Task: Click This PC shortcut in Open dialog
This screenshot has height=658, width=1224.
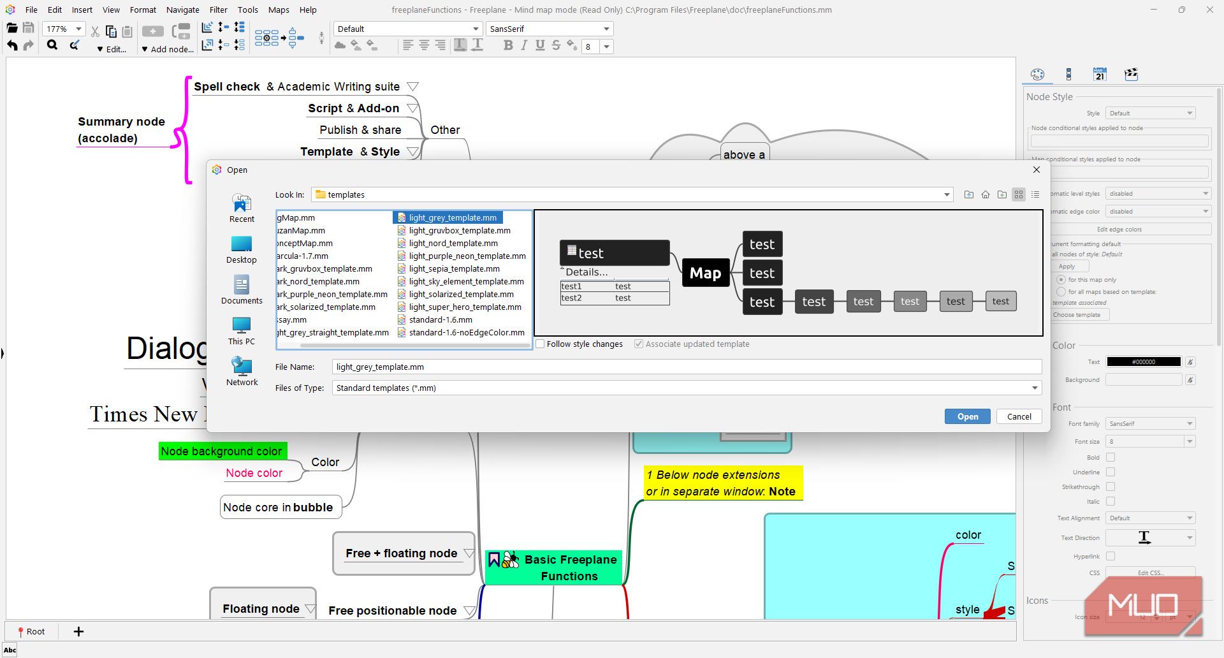Action: click(x=242, y=331)
